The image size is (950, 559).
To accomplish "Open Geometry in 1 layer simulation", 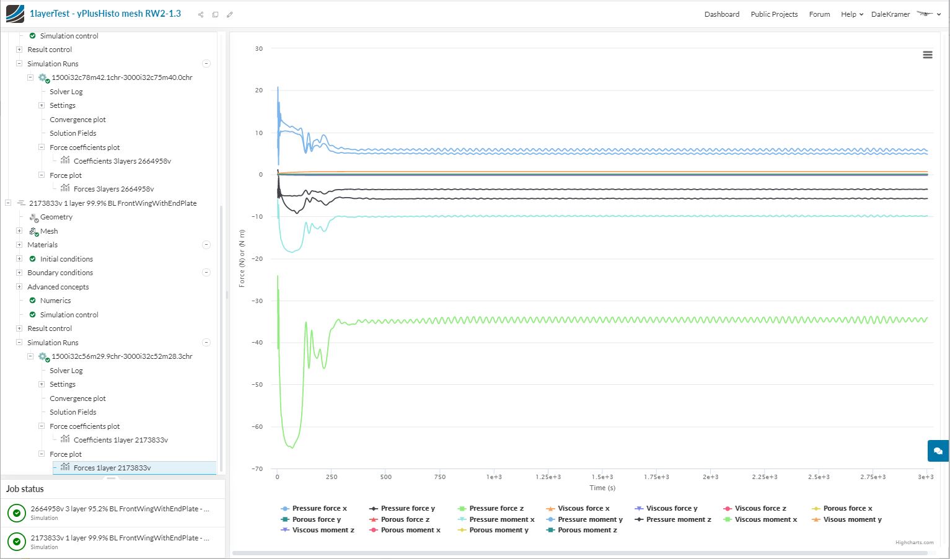I will click(56, 217).
